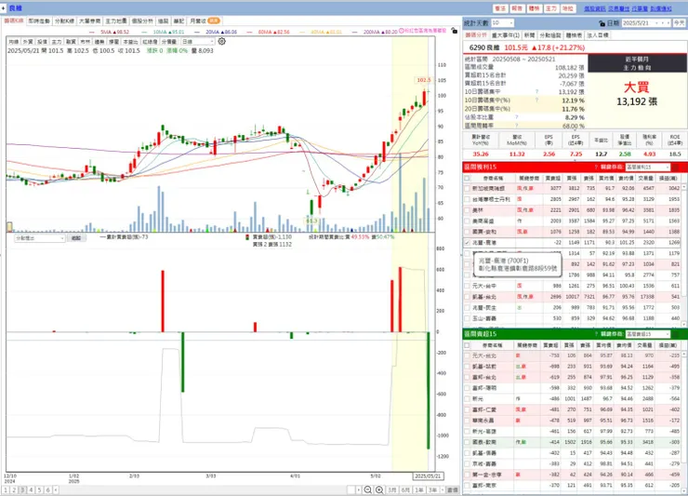Uncheck the 兆豐-鹿港 row checkbox
The image size is (688, 496).
point(468,243)
